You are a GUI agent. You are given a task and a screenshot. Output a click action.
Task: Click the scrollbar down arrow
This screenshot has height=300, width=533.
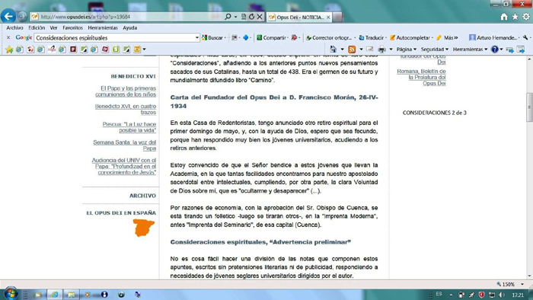[530, 276]
